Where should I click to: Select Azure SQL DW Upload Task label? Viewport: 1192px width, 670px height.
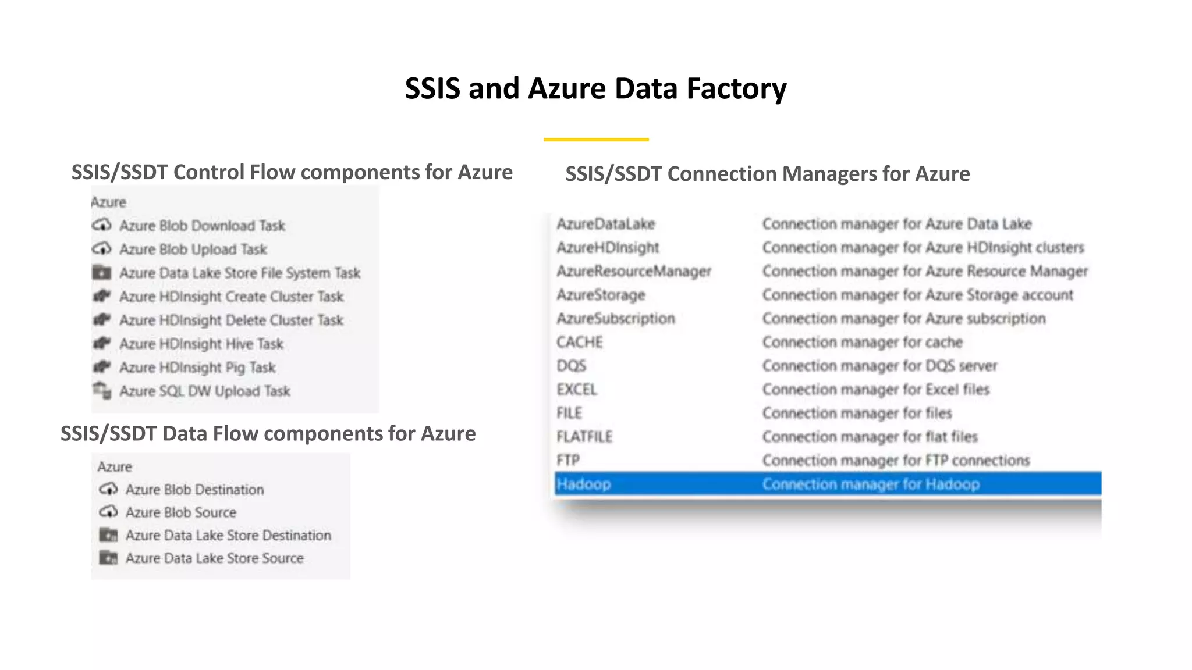click(x=205, y=391)
